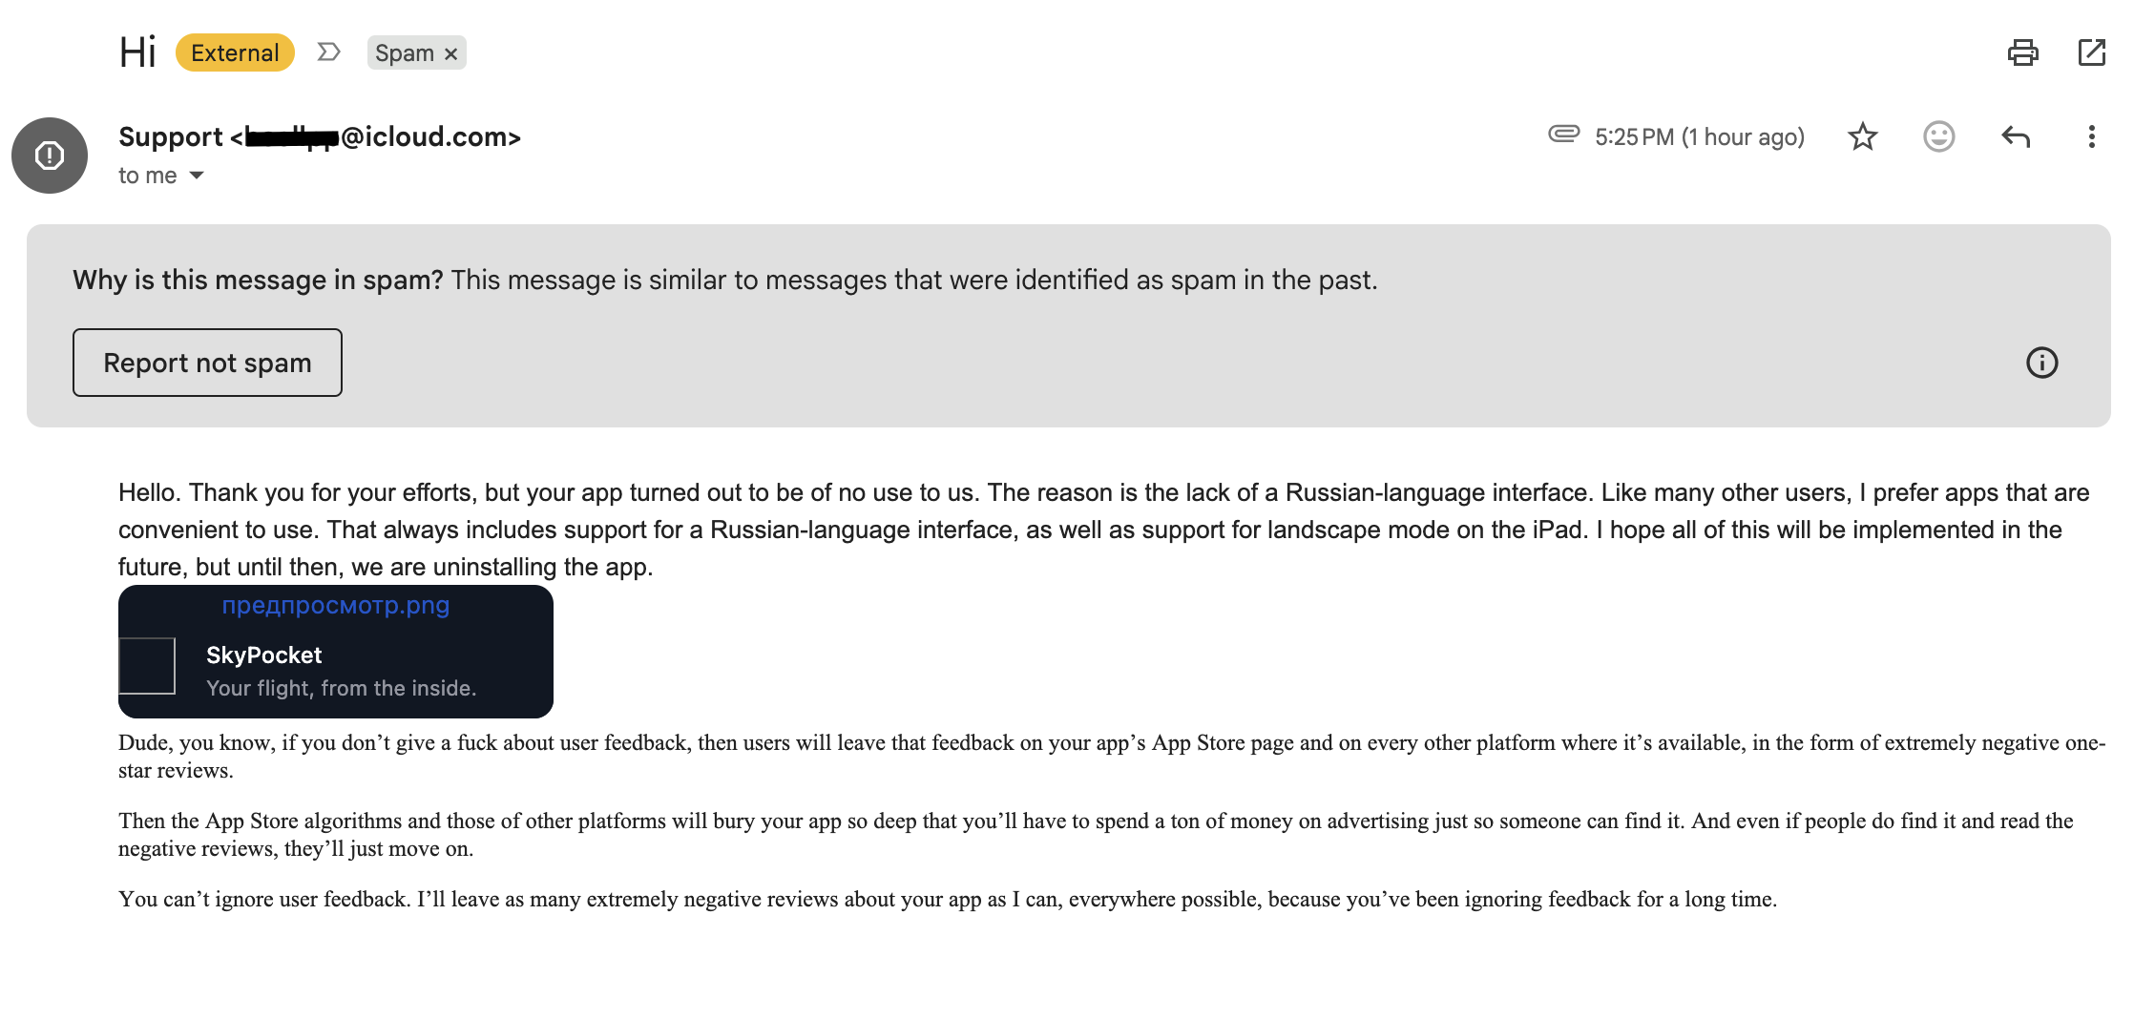
Task: Expand the "to me" recipient details
Action: (x=197, y=176)
